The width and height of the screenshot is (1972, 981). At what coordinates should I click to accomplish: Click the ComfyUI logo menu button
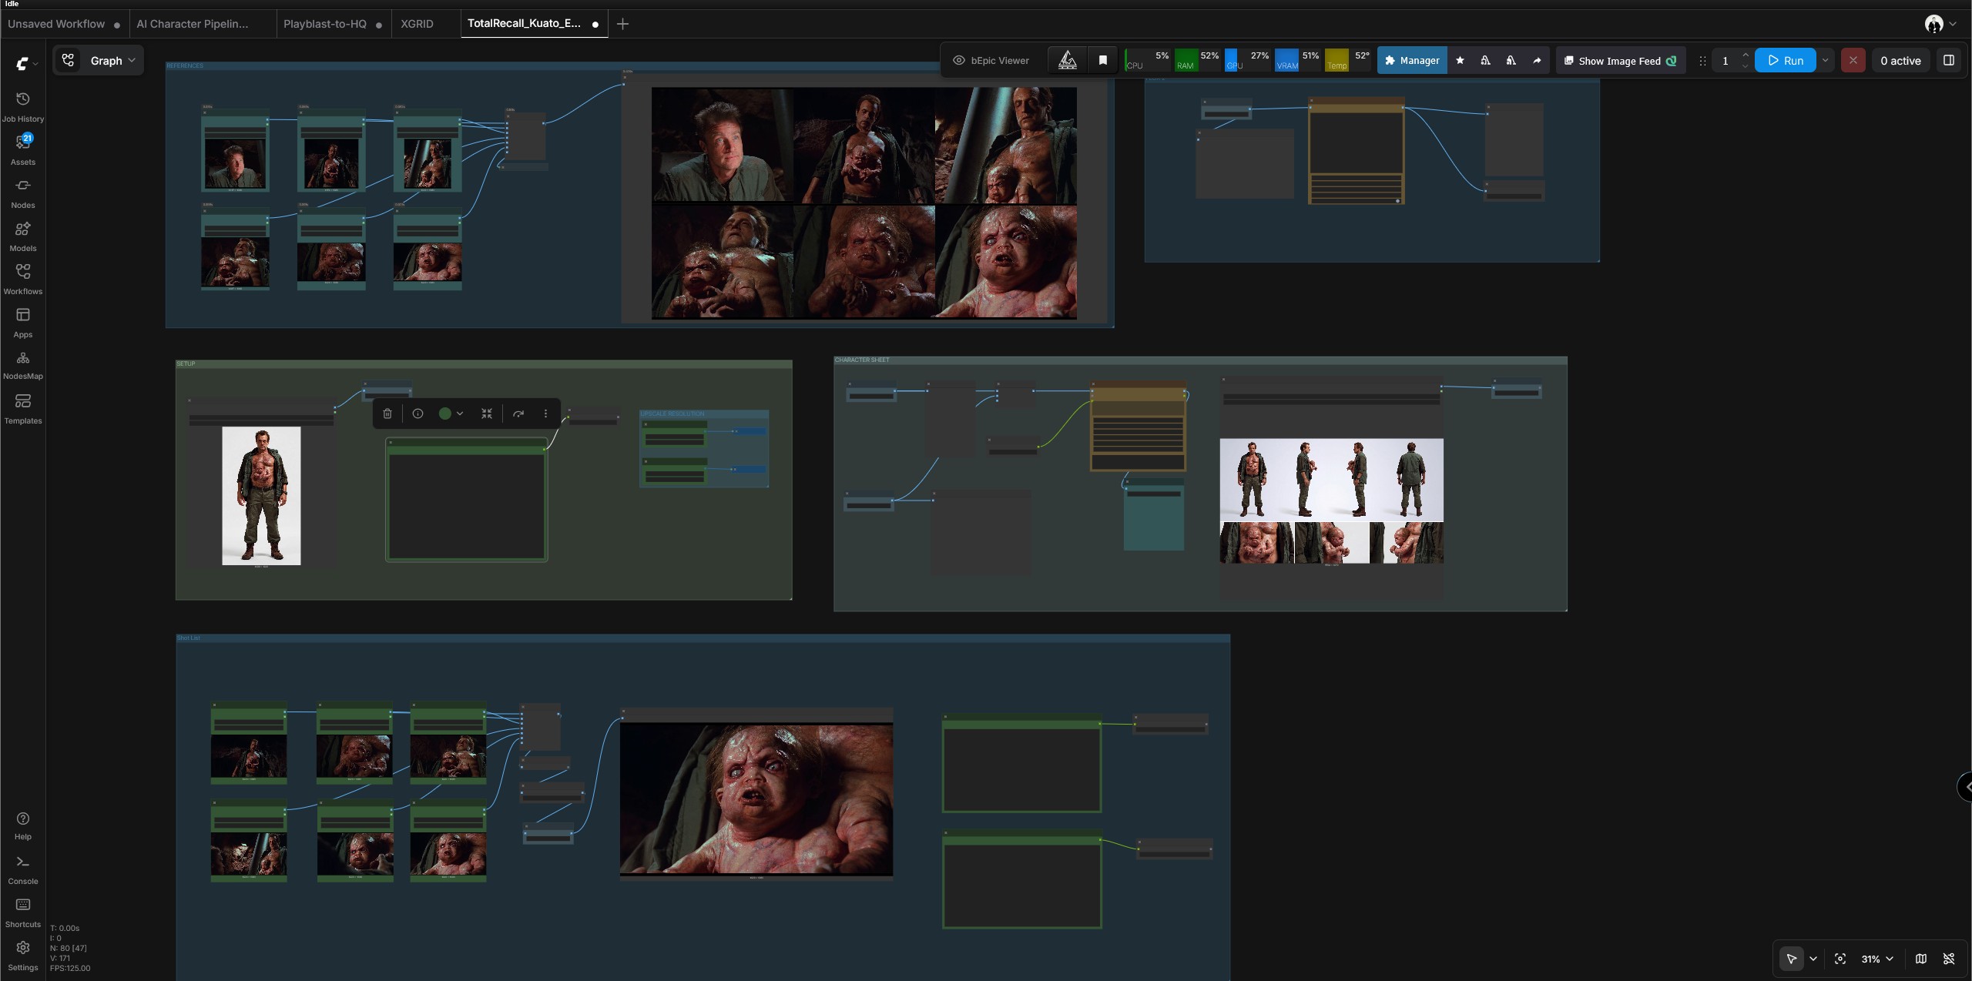tap(27, 63)
